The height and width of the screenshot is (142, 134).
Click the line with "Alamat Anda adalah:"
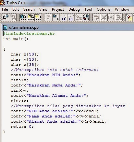coord(58,121)
